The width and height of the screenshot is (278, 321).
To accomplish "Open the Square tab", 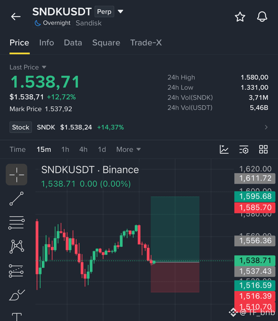I will pos(106,43).
